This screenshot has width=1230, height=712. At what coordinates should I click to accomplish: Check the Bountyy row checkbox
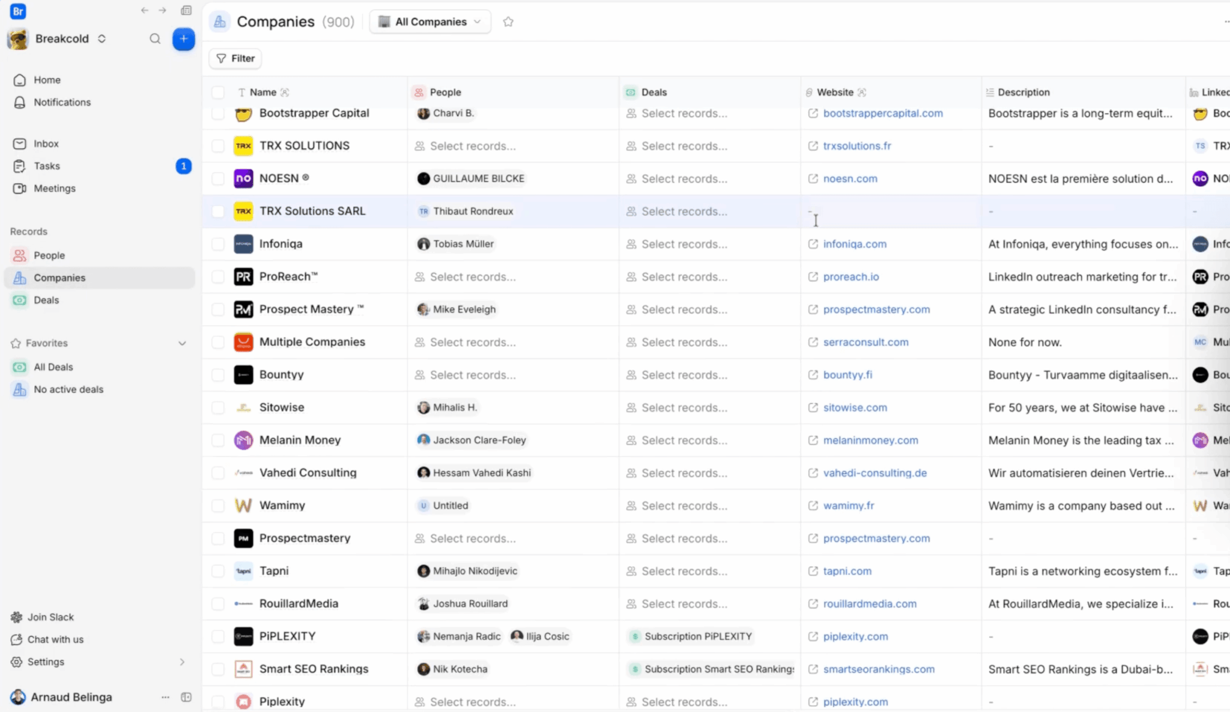(218, 375)
